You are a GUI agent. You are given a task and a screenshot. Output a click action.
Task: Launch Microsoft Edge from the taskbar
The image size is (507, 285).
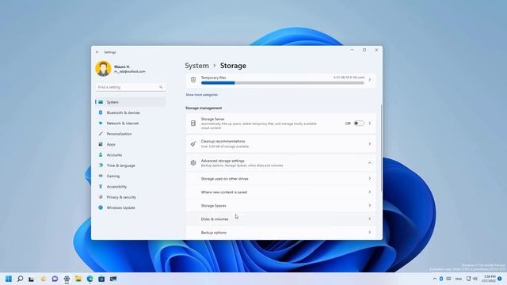[x=90, y=279]
